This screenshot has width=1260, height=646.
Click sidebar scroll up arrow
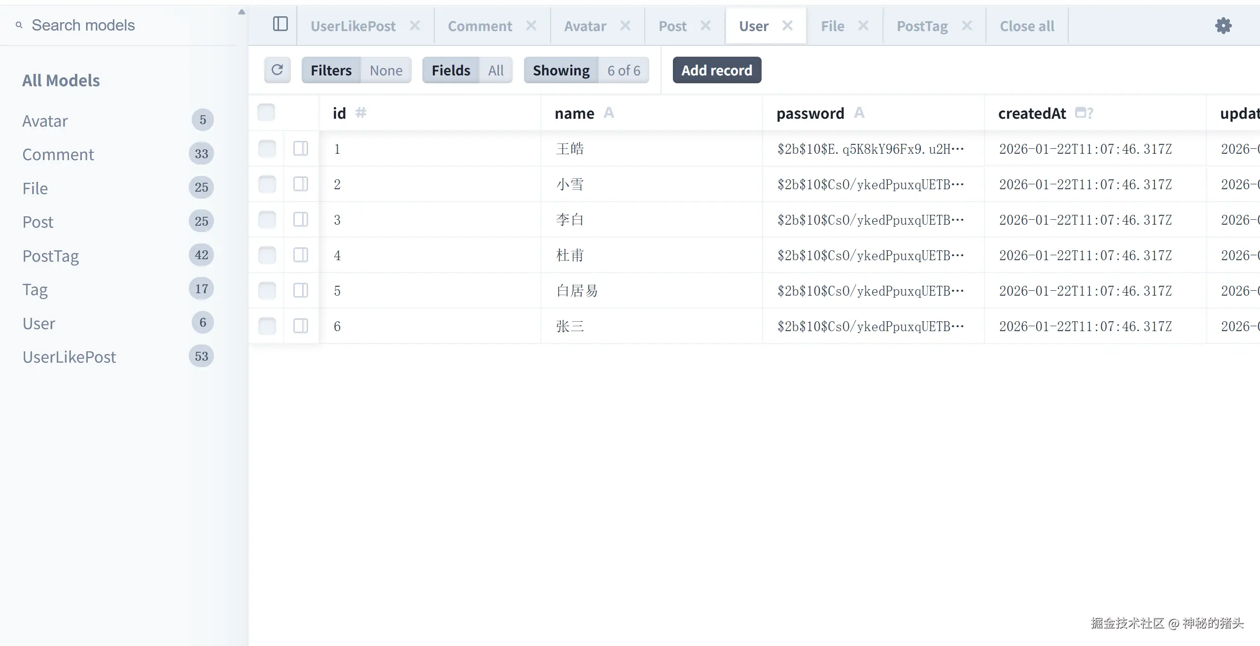242,12
